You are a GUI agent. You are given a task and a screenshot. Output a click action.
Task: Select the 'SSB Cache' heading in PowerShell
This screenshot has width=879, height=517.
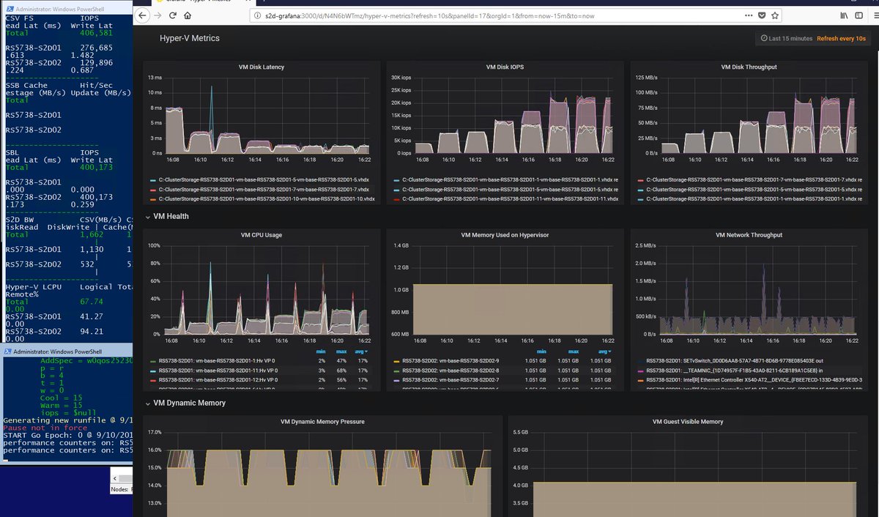(x=26, y=86)
